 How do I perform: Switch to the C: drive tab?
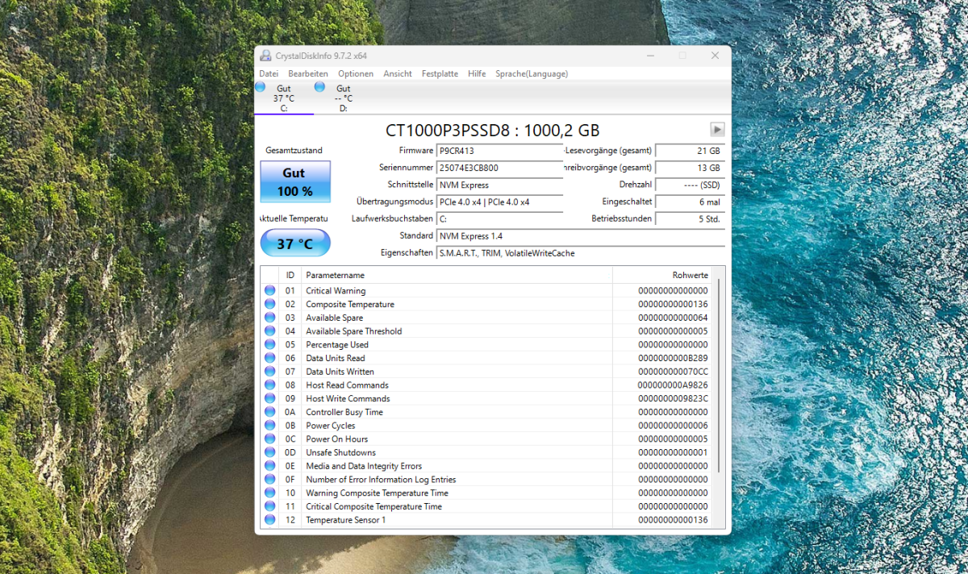coord(284,97)
